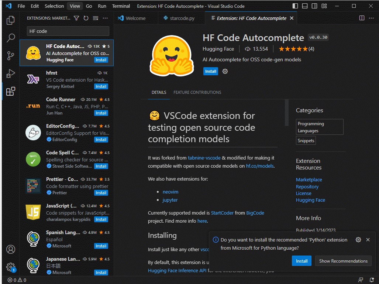Click the extension settings gear beside Install
This screenshot has width=379, height=284.
point(225,71)
